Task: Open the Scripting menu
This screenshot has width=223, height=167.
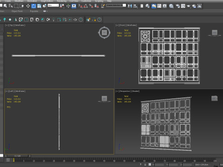Action: pyautogui.click(x=99, y=1)
